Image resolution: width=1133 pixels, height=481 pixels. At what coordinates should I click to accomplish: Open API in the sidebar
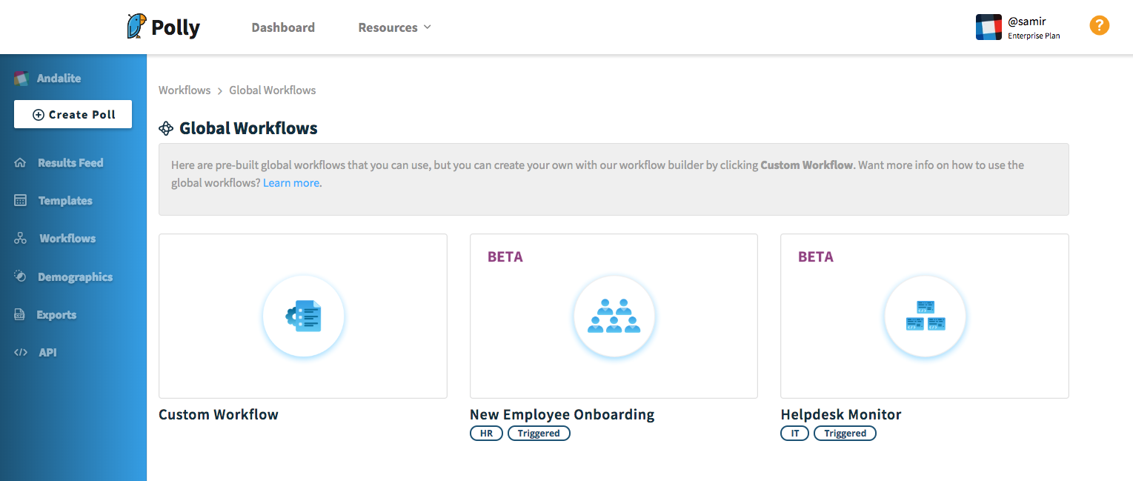coord(47,353)
